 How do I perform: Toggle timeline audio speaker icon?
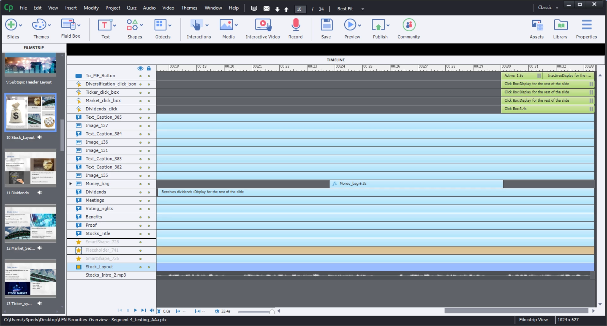[x=151, y=310]
